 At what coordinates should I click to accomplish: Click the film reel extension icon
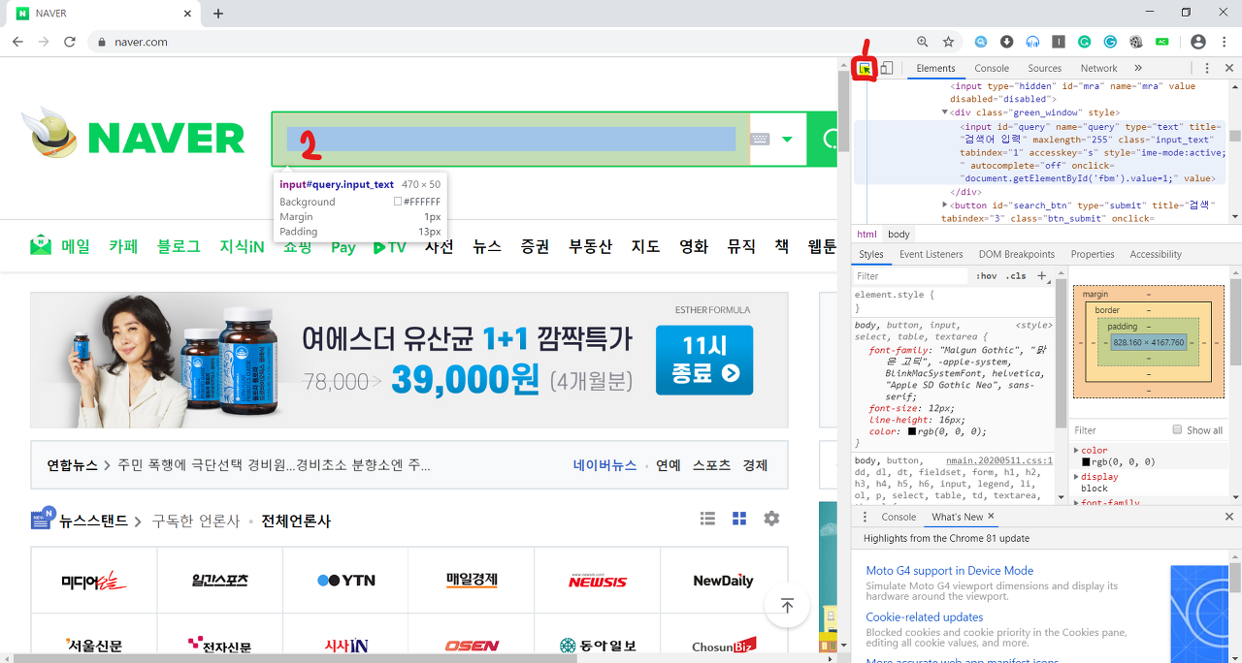tap(1136, 42)
